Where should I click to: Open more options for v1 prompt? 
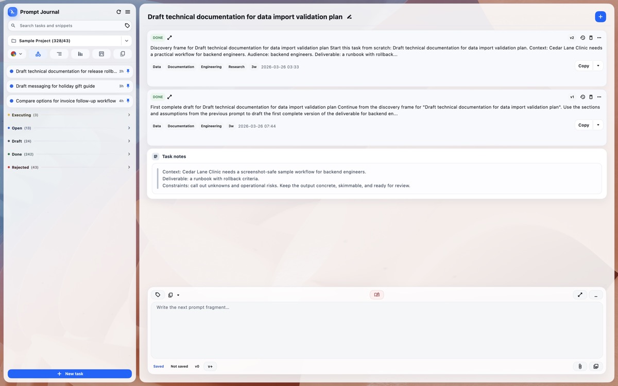click(x=599, y=97)
